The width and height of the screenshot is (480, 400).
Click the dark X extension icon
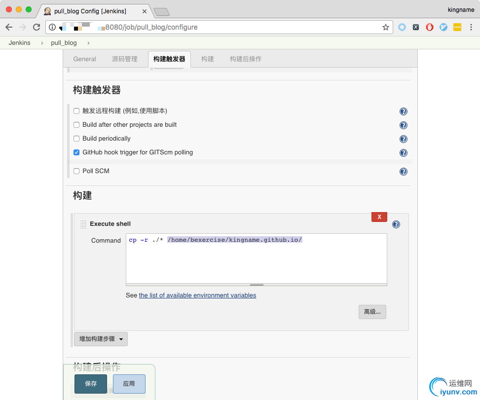416,27
